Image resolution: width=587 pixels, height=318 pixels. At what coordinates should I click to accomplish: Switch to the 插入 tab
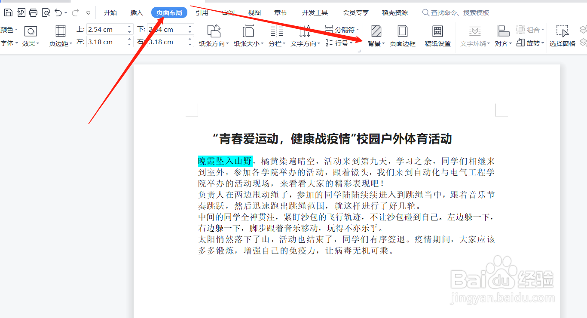tap(137, 12)
